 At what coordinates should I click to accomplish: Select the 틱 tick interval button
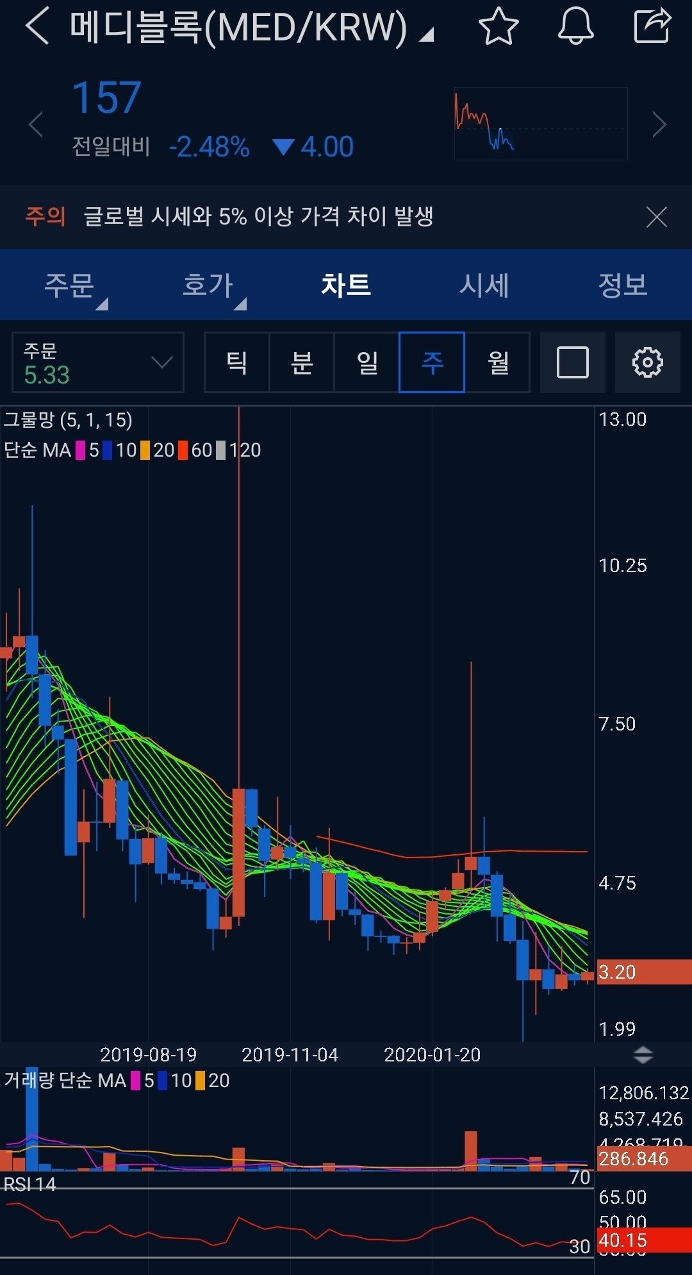pyautogui.click(x=236, y=362)
